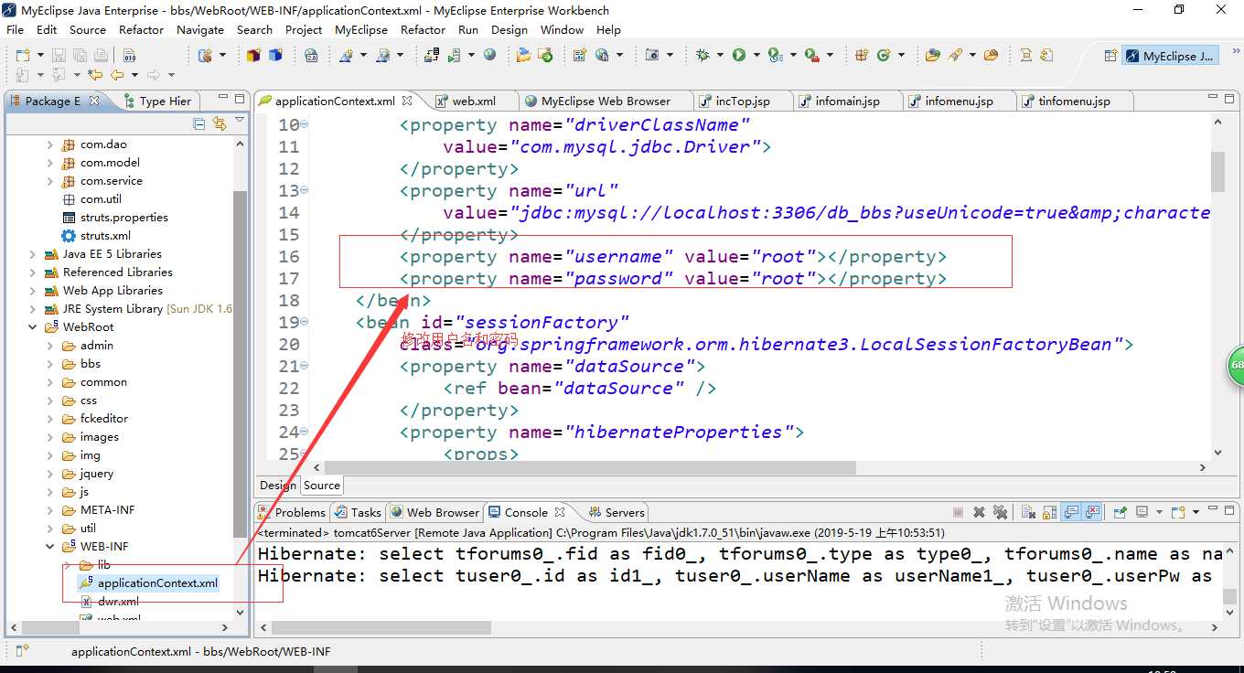Click the camera capture toolbar icon
Screen dimensions: 1244x673
pos(651,55)
